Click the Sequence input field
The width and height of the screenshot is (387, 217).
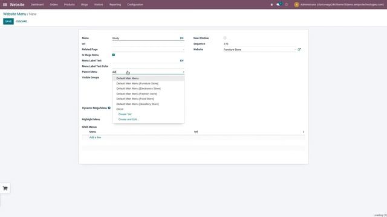point(259,44)
